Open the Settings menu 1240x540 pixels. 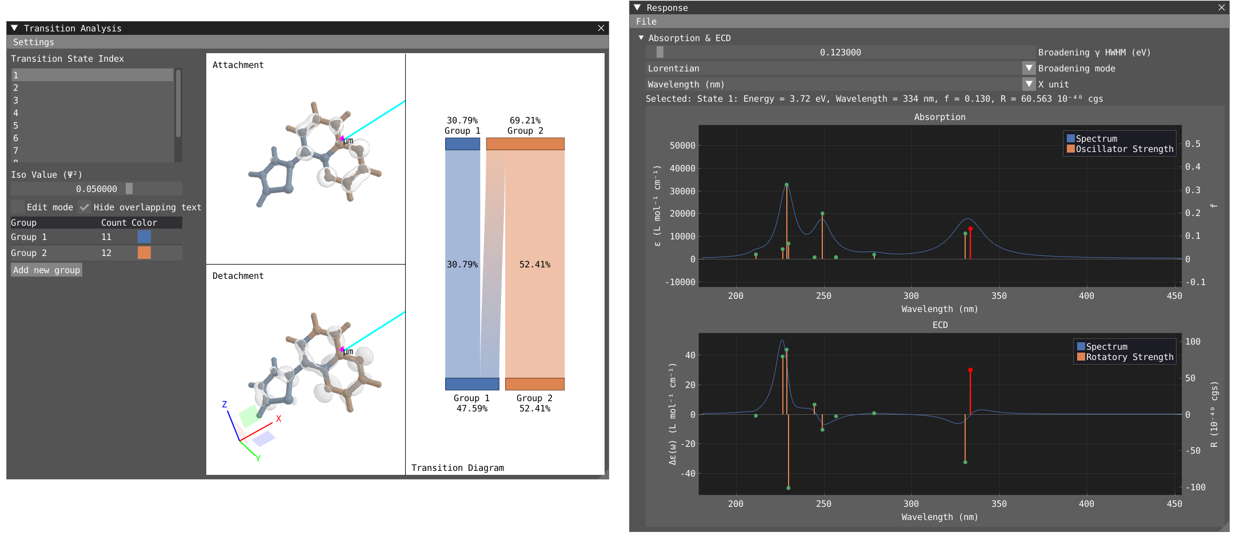[33, 42]
